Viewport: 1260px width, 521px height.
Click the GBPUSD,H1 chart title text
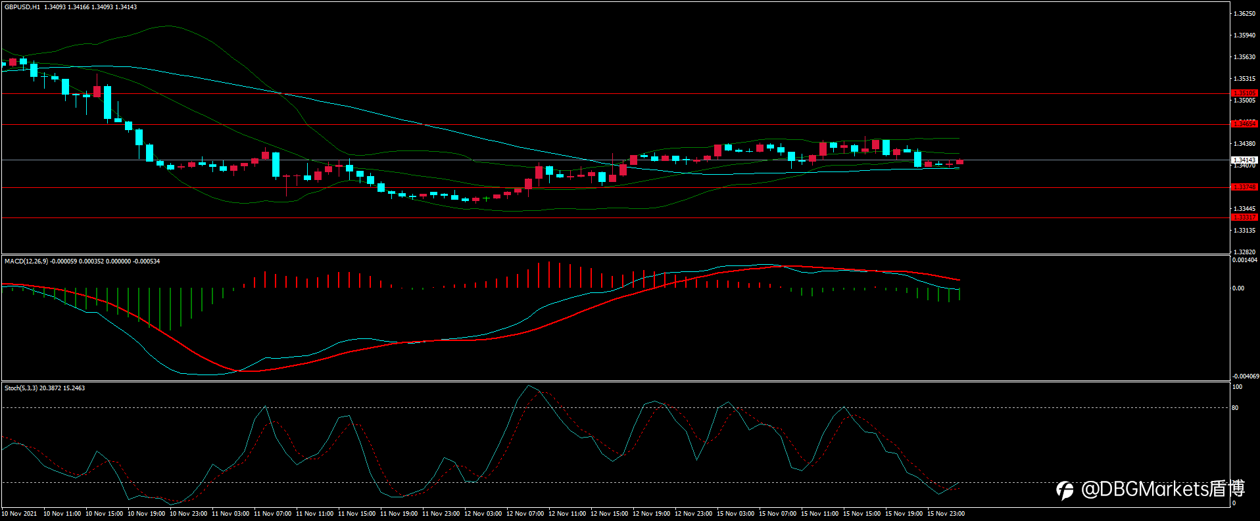22,7
